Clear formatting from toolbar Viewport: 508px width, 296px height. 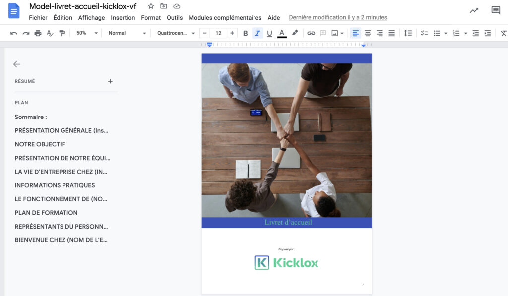tap(503, 33)
